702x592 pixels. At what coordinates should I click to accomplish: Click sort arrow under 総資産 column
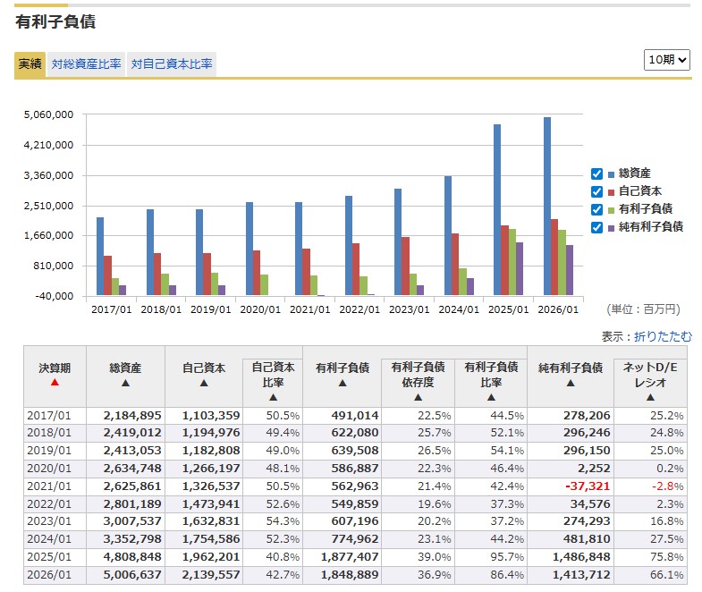(125, 383)
